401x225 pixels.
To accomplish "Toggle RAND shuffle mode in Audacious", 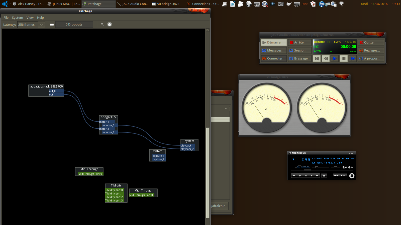I will point(336,175).
